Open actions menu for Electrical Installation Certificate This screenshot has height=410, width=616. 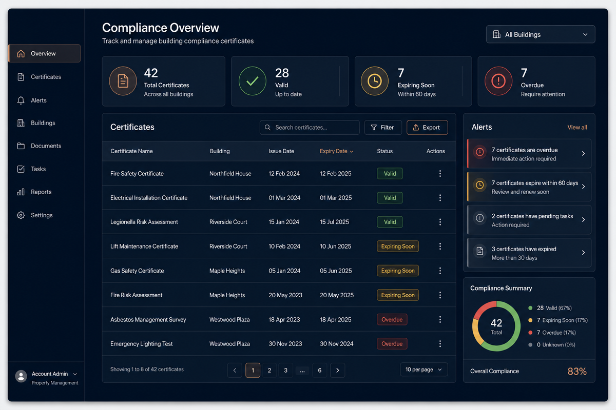tap(440, 198)
